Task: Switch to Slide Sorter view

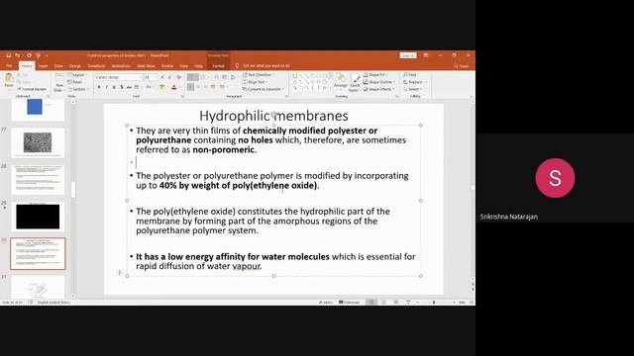Action: 383,303
